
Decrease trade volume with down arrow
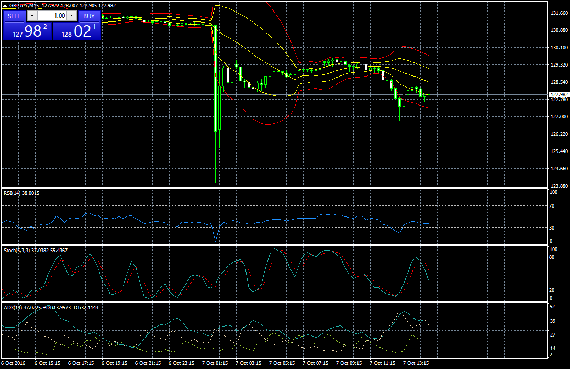click(31, 16)
